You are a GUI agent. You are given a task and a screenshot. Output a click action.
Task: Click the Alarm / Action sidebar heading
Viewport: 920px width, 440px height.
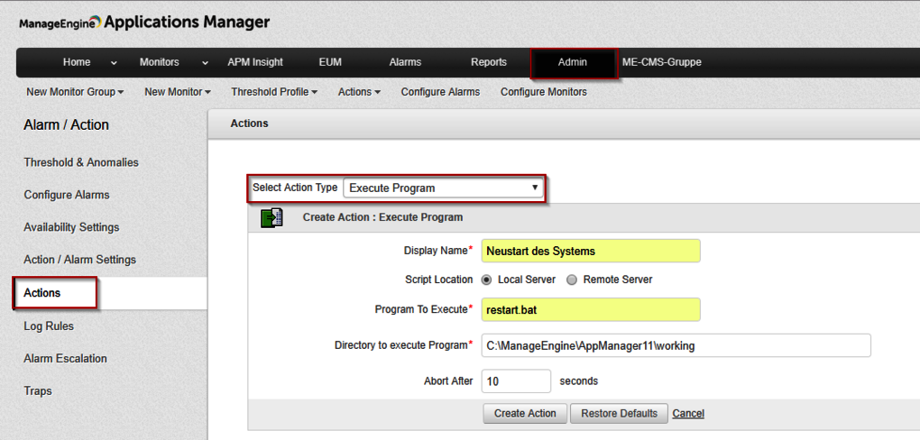coord(67,125)
